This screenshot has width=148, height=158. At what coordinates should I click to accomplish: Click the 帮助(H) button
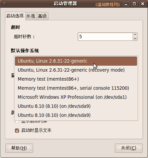point(19,148)
